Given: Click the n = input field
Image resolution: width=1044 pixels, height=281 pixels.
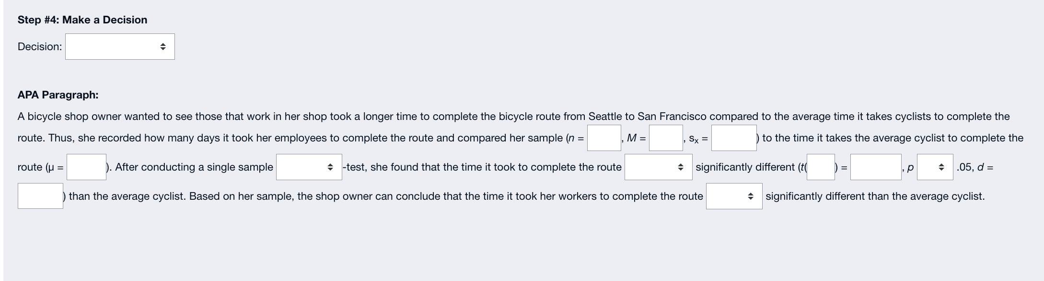Looking at the screenshot, I should 604,138.
